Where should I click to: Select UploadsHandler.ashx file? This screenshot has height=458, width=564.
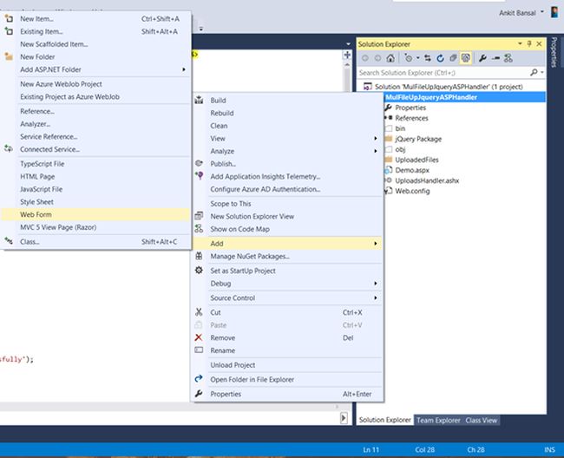427,180
